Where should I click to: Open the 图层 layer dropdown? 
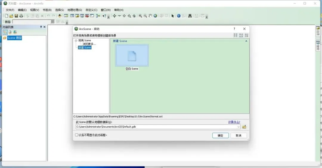pyautogui.click(x=52, y=22)
